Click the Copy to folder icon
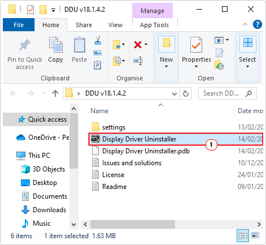 (x=117, y=61)
